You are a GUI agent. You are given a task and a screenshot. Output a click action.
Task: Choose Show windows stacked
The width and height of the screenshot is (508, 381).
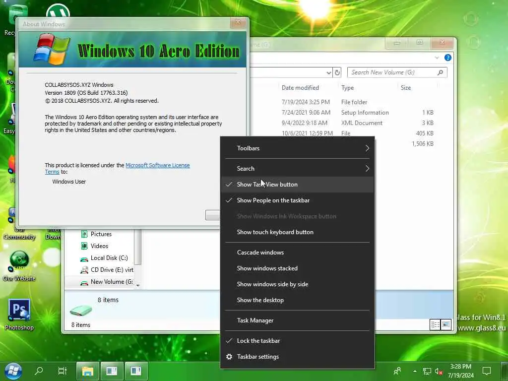298,268
